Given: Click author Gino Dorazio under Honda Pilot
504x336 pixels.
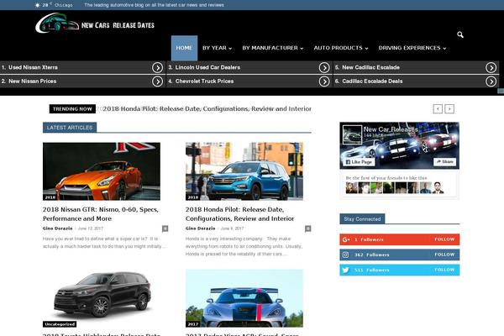Looking at the screenshot, I should [x=200, y=228].
